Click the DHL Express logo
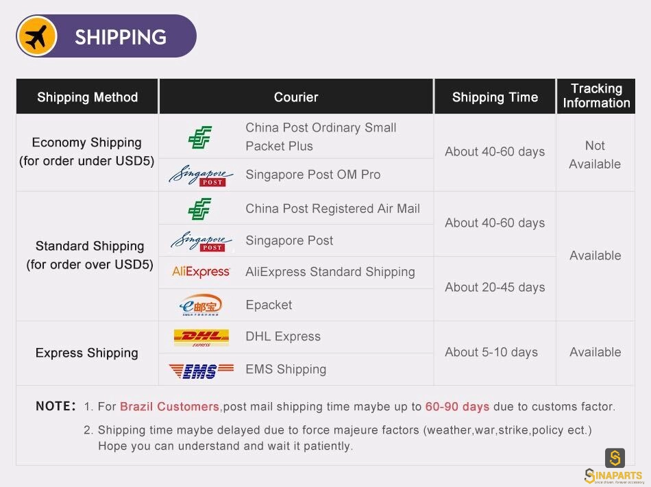The height and width of the screenshot is (487, 651). coord(201,338)
